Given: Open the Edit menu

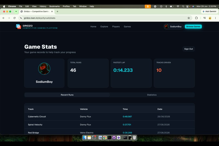Looking at the screenshot, I should click(x=27, y=7).
